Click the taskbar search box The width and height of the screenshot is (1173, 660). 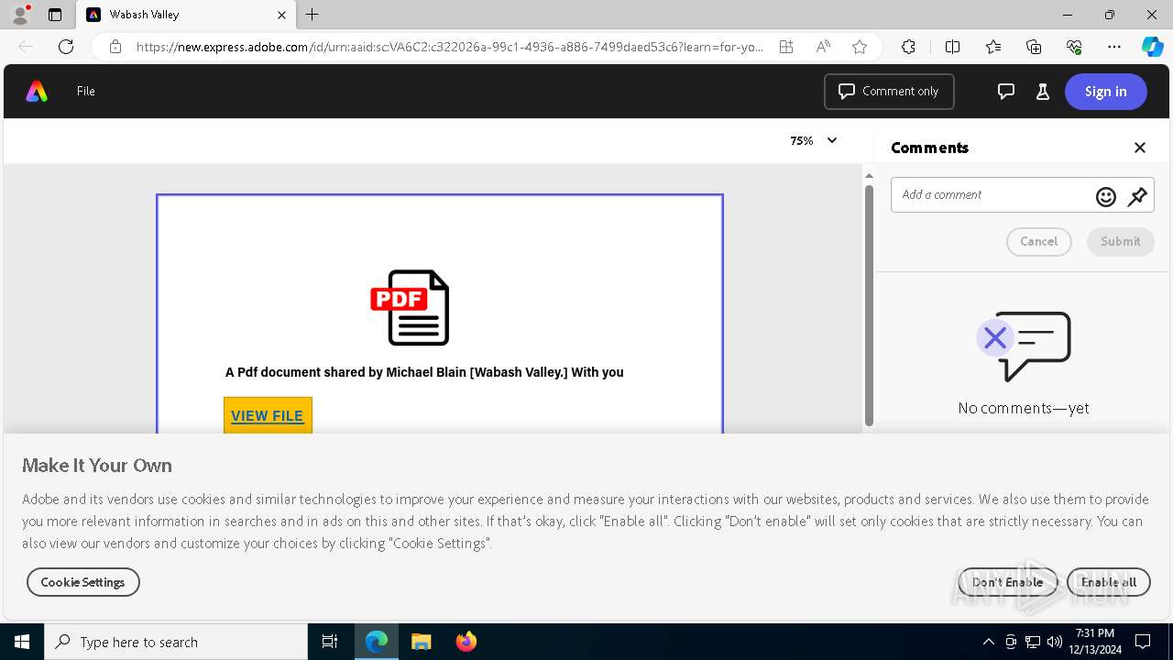176,642
